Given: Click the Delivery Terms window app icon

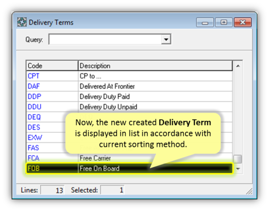Looking at the screenshot, I should pyautogui.click(x=22, y=22).
